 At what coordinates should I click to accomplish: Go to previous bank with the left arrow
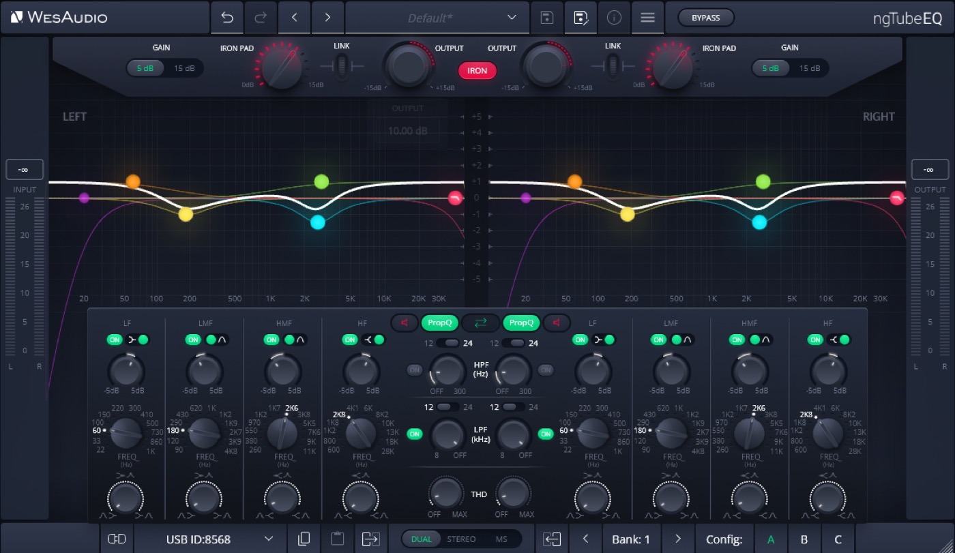[x=585, y=539]
